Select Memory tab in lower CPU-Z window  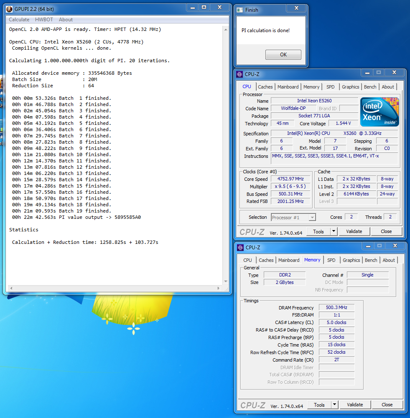(312, 260)
